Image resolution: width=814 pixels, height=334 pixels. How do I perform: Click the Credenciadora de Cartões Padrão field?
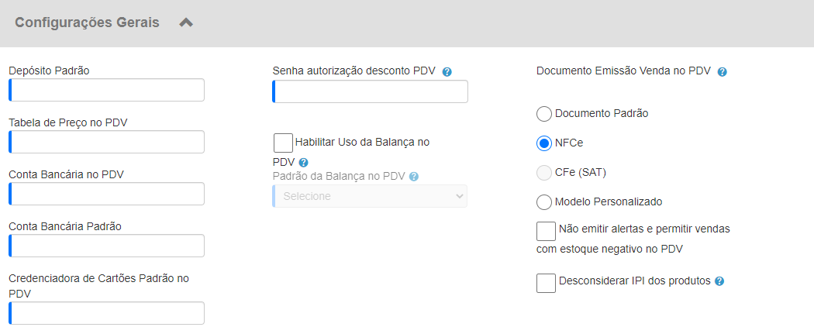tap(106, 313)
